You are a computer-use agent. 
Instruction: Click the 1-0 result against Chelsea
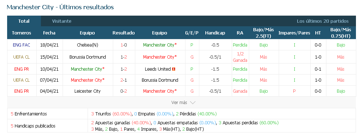[x=124, y=45]
